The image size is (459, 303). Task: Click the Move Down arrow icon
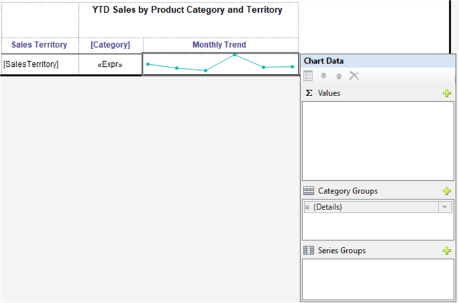(324, 76)
